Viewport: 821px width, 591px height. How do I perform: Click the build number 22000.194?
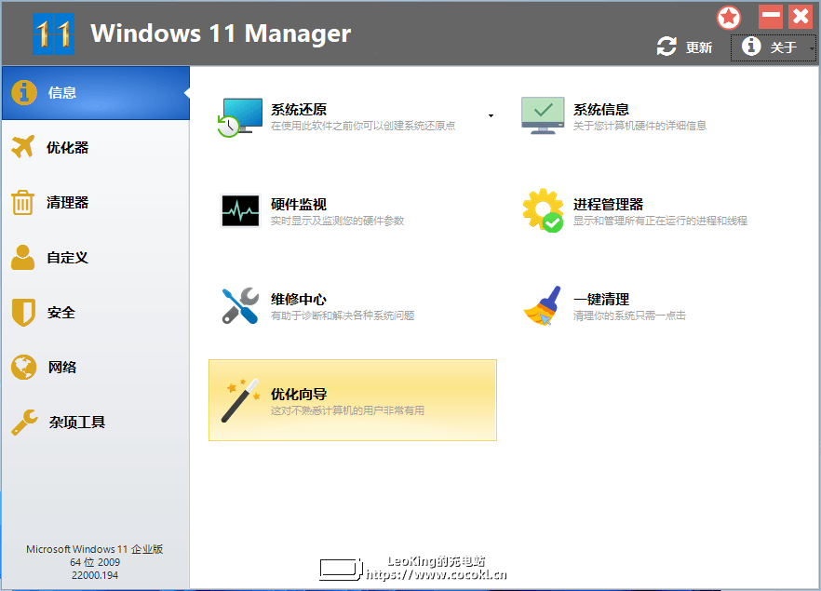[95, 575]
